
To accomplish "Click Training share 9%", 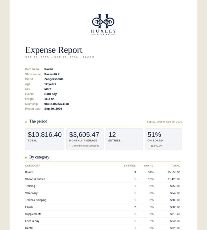I will click(x=152, y=186).
